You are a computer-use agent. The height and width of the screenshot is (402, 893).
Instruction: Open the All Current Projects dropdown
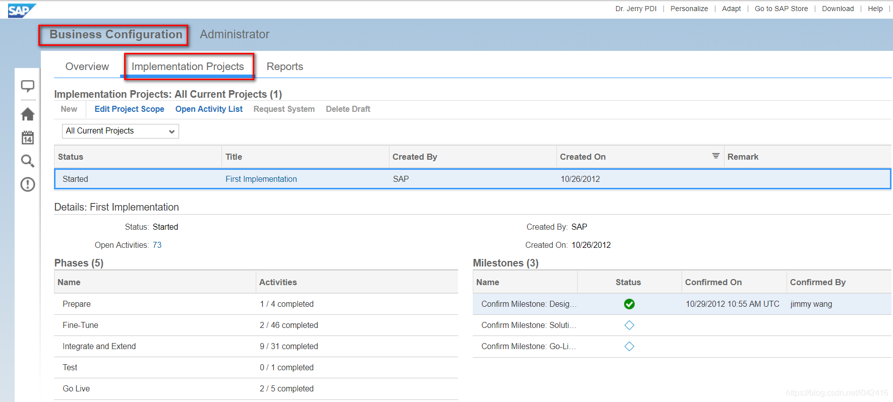tap(121, 131)
